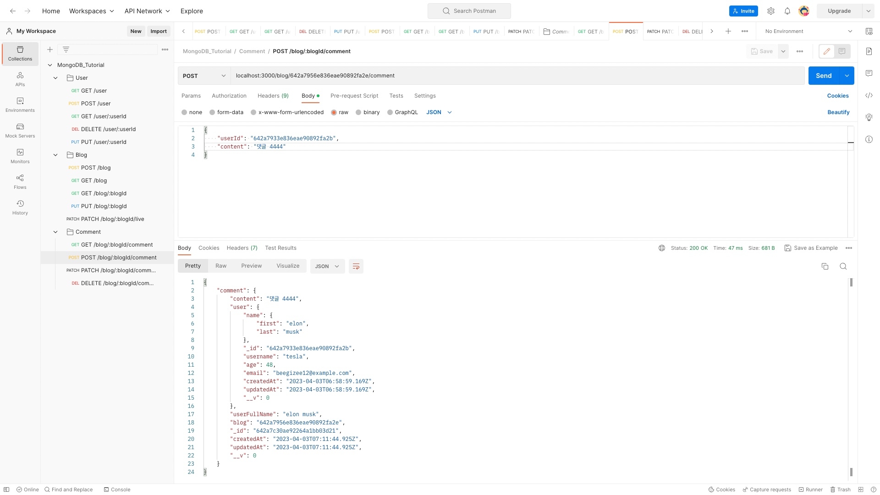Viewport: 880px width, 495px height.
Task: Click Save as Example
Action: (811, 248)
